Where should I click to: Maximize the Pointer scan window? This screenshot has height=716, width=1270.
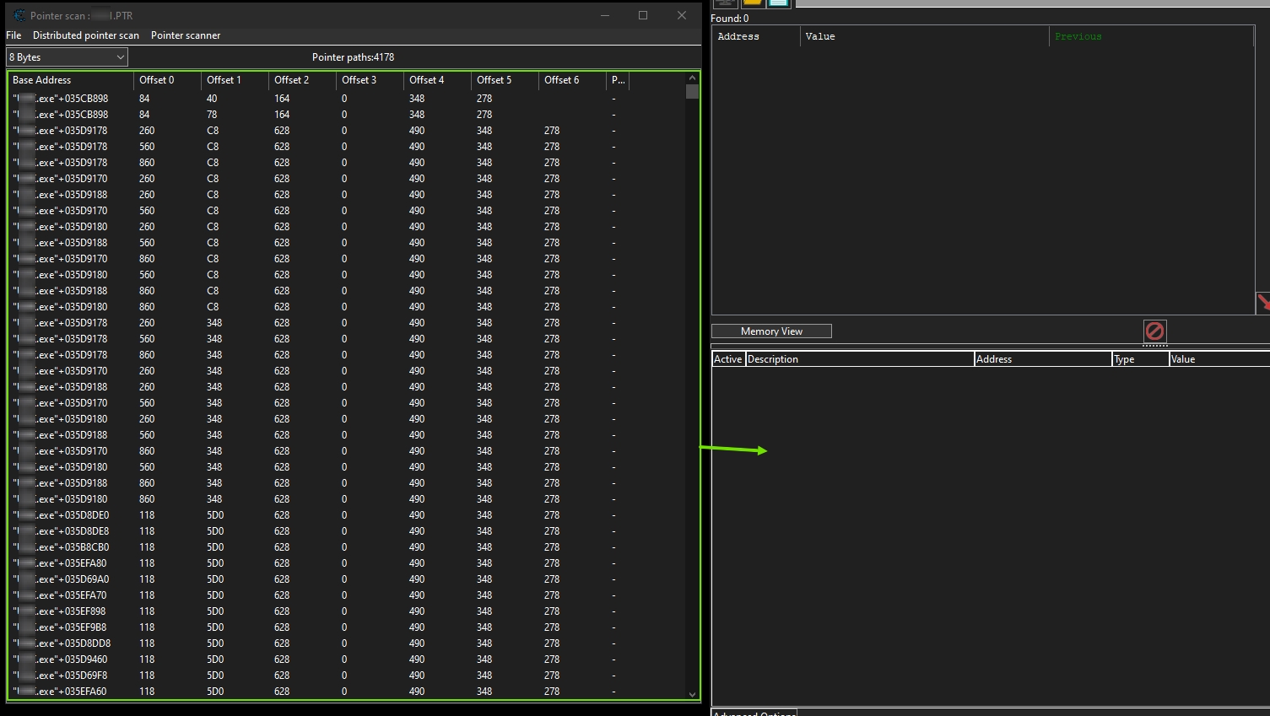click(642, 15)
